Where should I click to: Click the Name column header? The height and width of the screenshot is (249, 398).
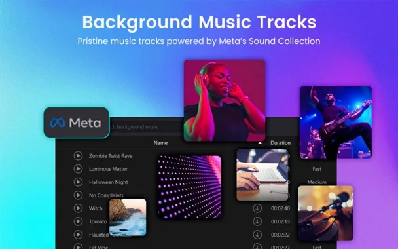(160, 143)
